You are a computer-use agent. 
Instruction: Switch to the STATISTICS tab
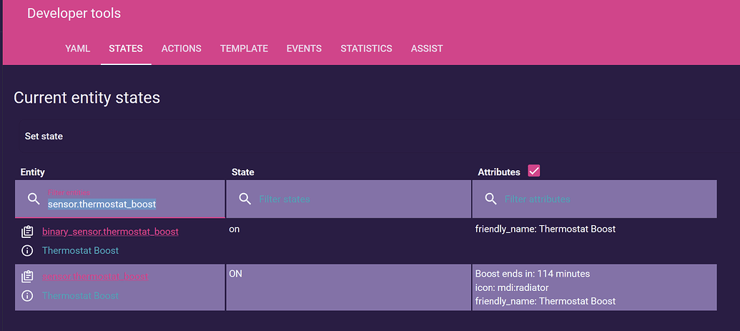pos(366,49)
